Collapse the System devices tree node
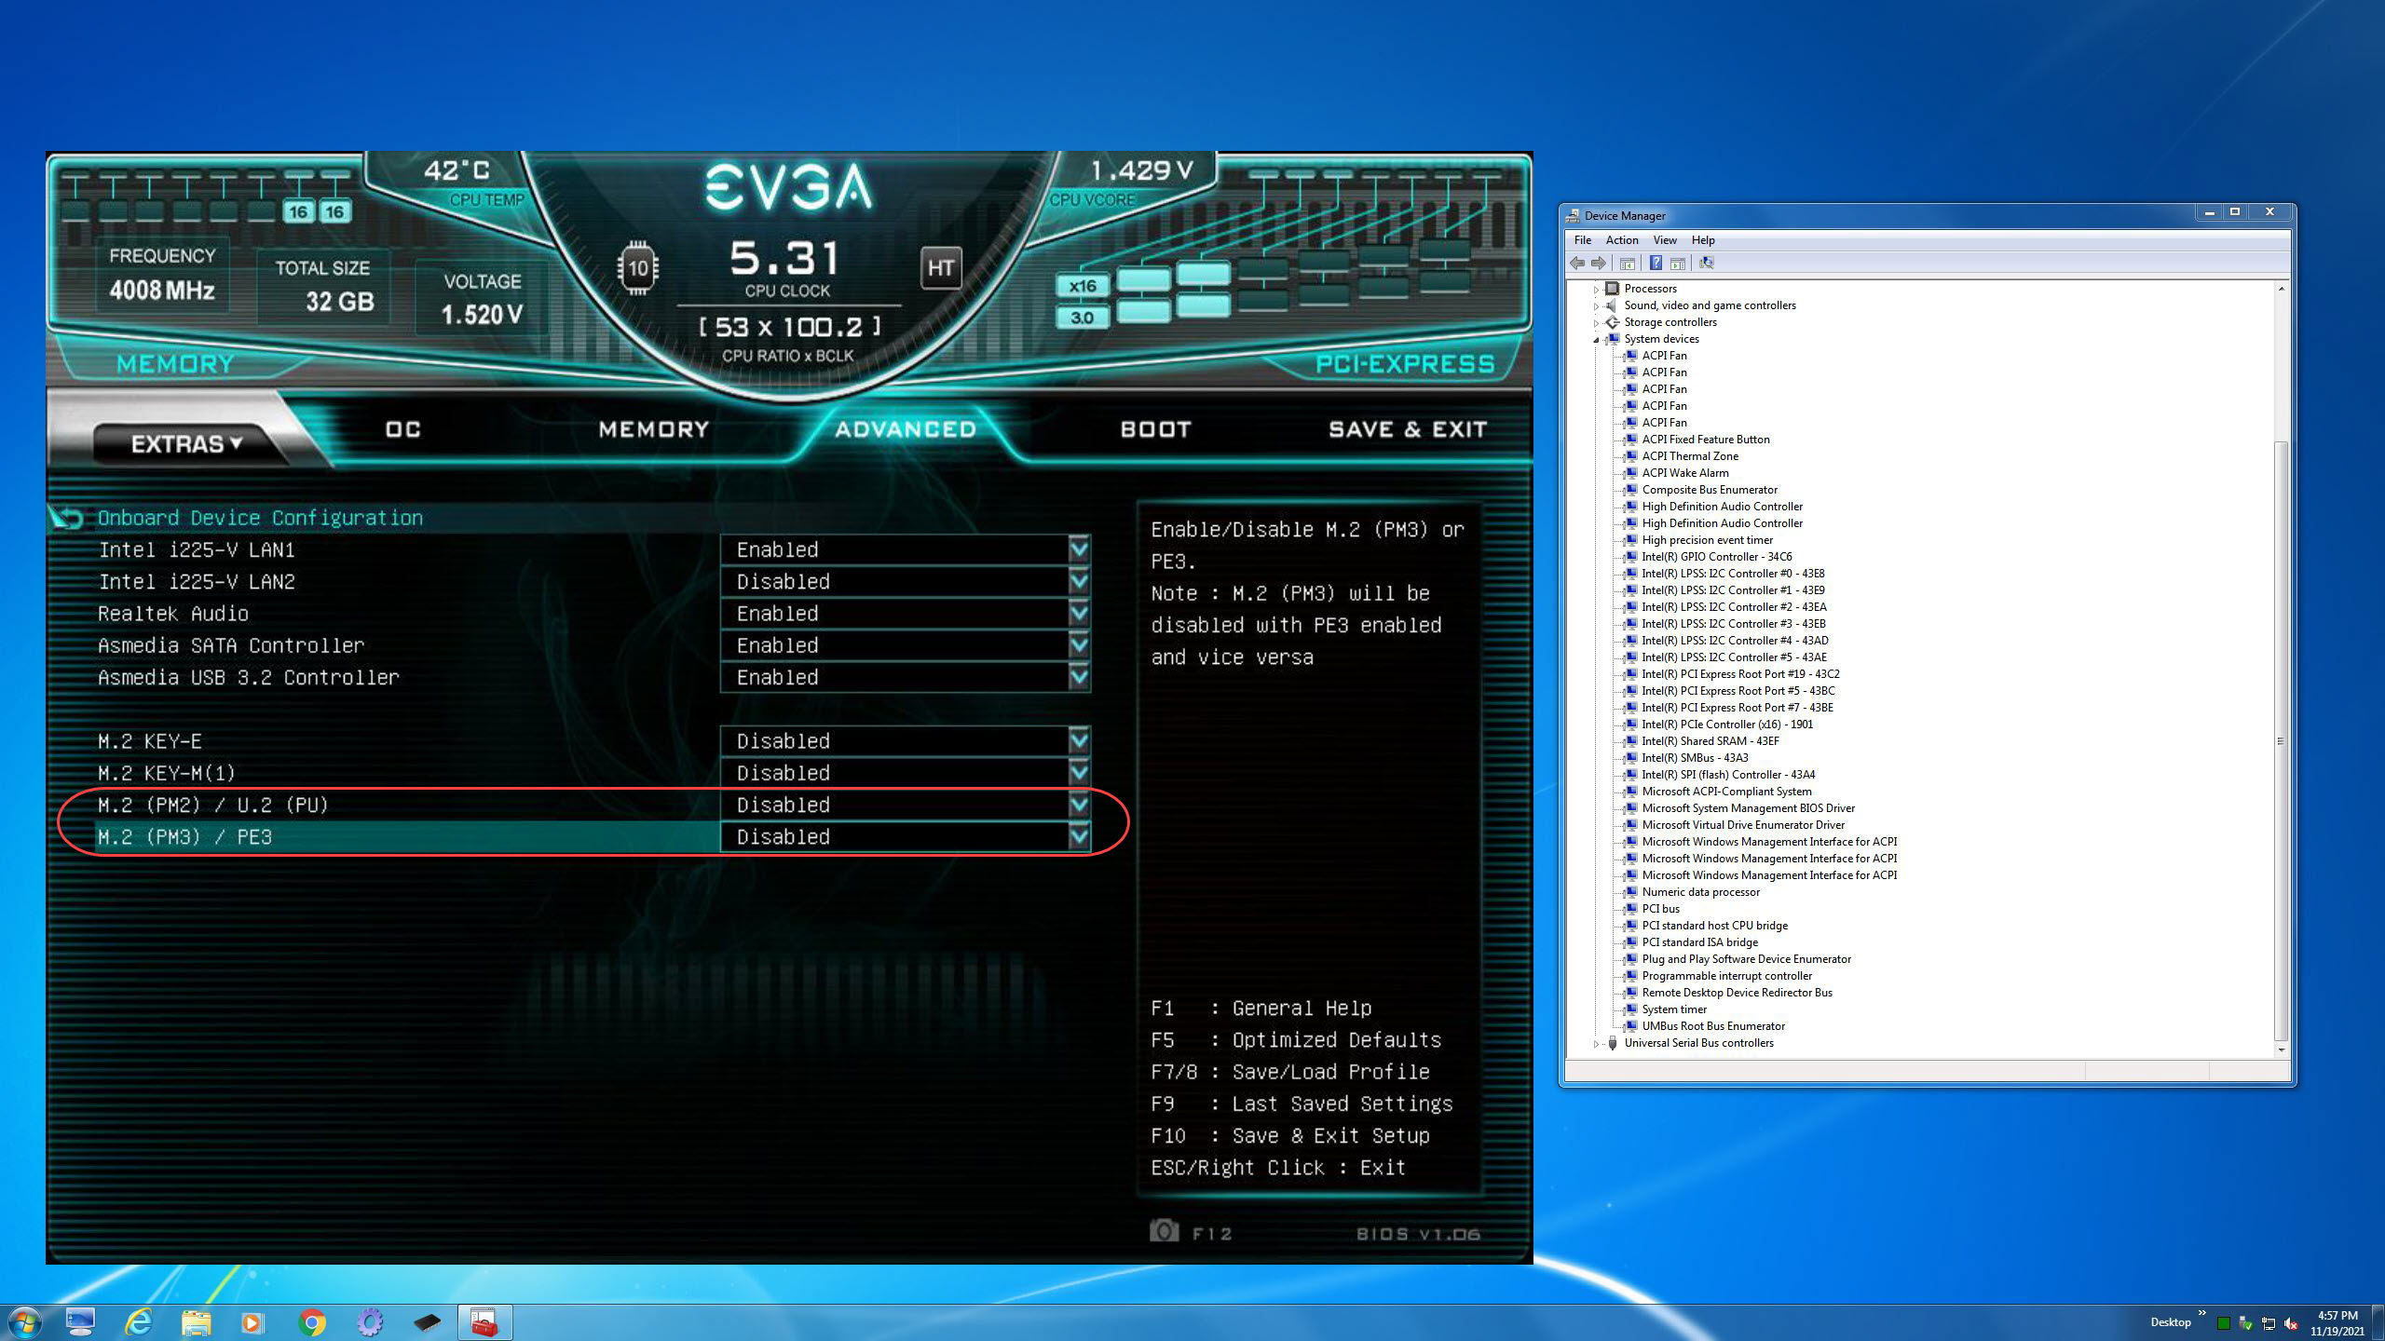2385x1341 pixels. click(x=1596, y=340)
